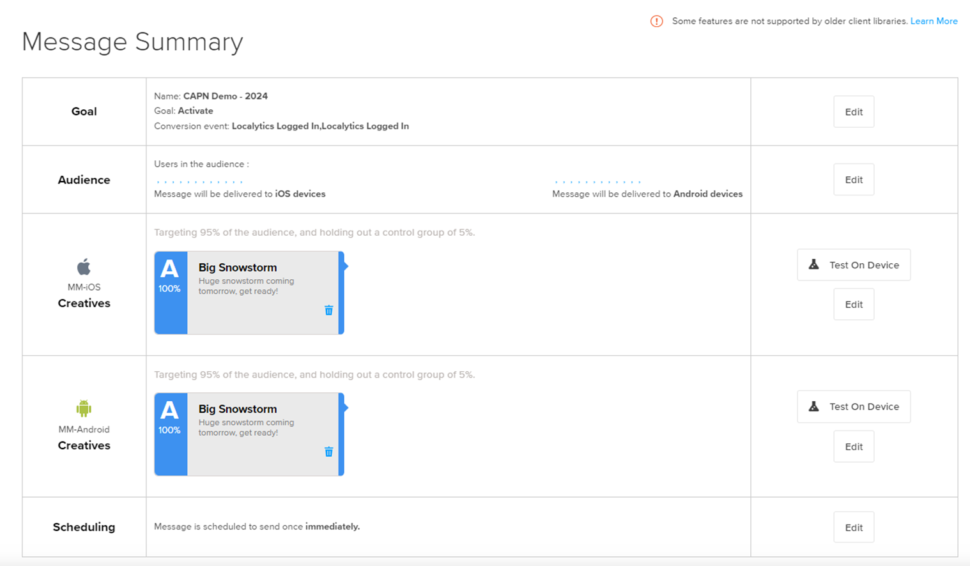Edit the Goal section
Screen dimensions: 970x566
853,112
